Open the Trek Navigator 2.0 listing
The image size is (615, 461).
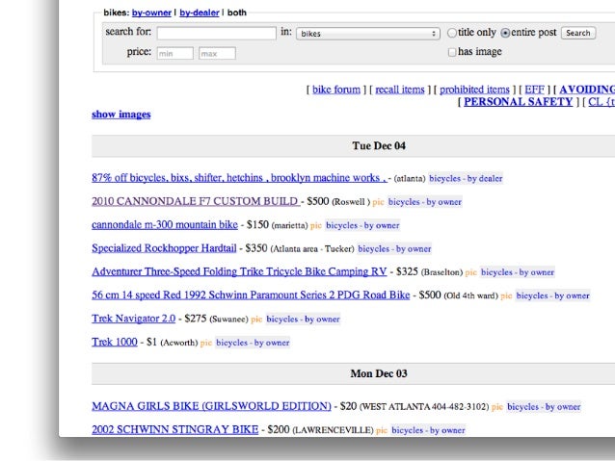(x=133, y=319)
